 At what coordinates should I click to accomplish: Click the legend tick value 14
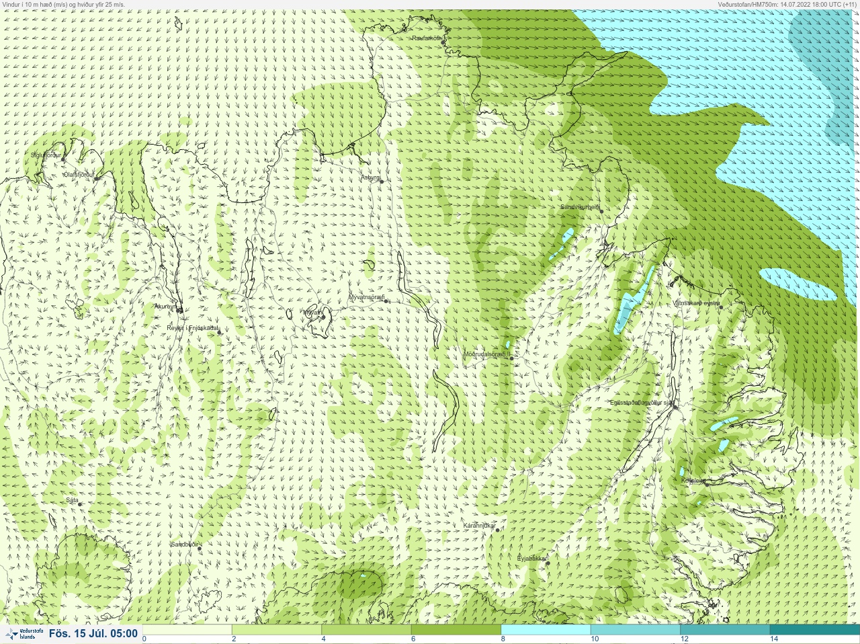(x=774, y=639)
